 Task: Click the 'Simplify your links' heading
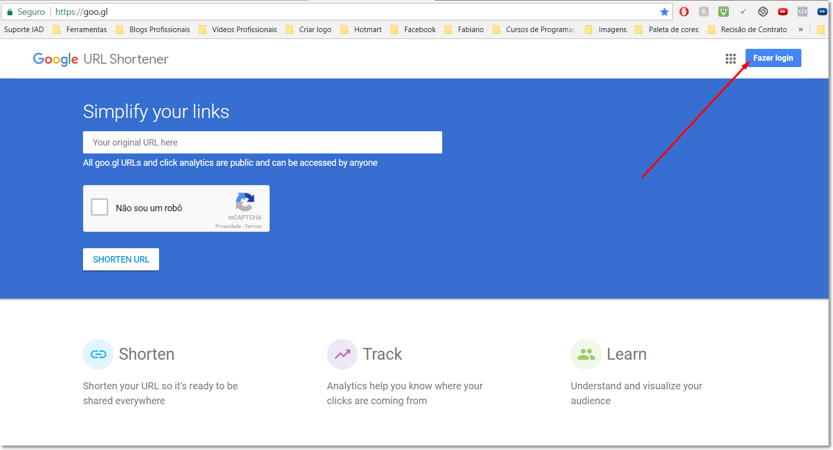[x=156, y=112]
